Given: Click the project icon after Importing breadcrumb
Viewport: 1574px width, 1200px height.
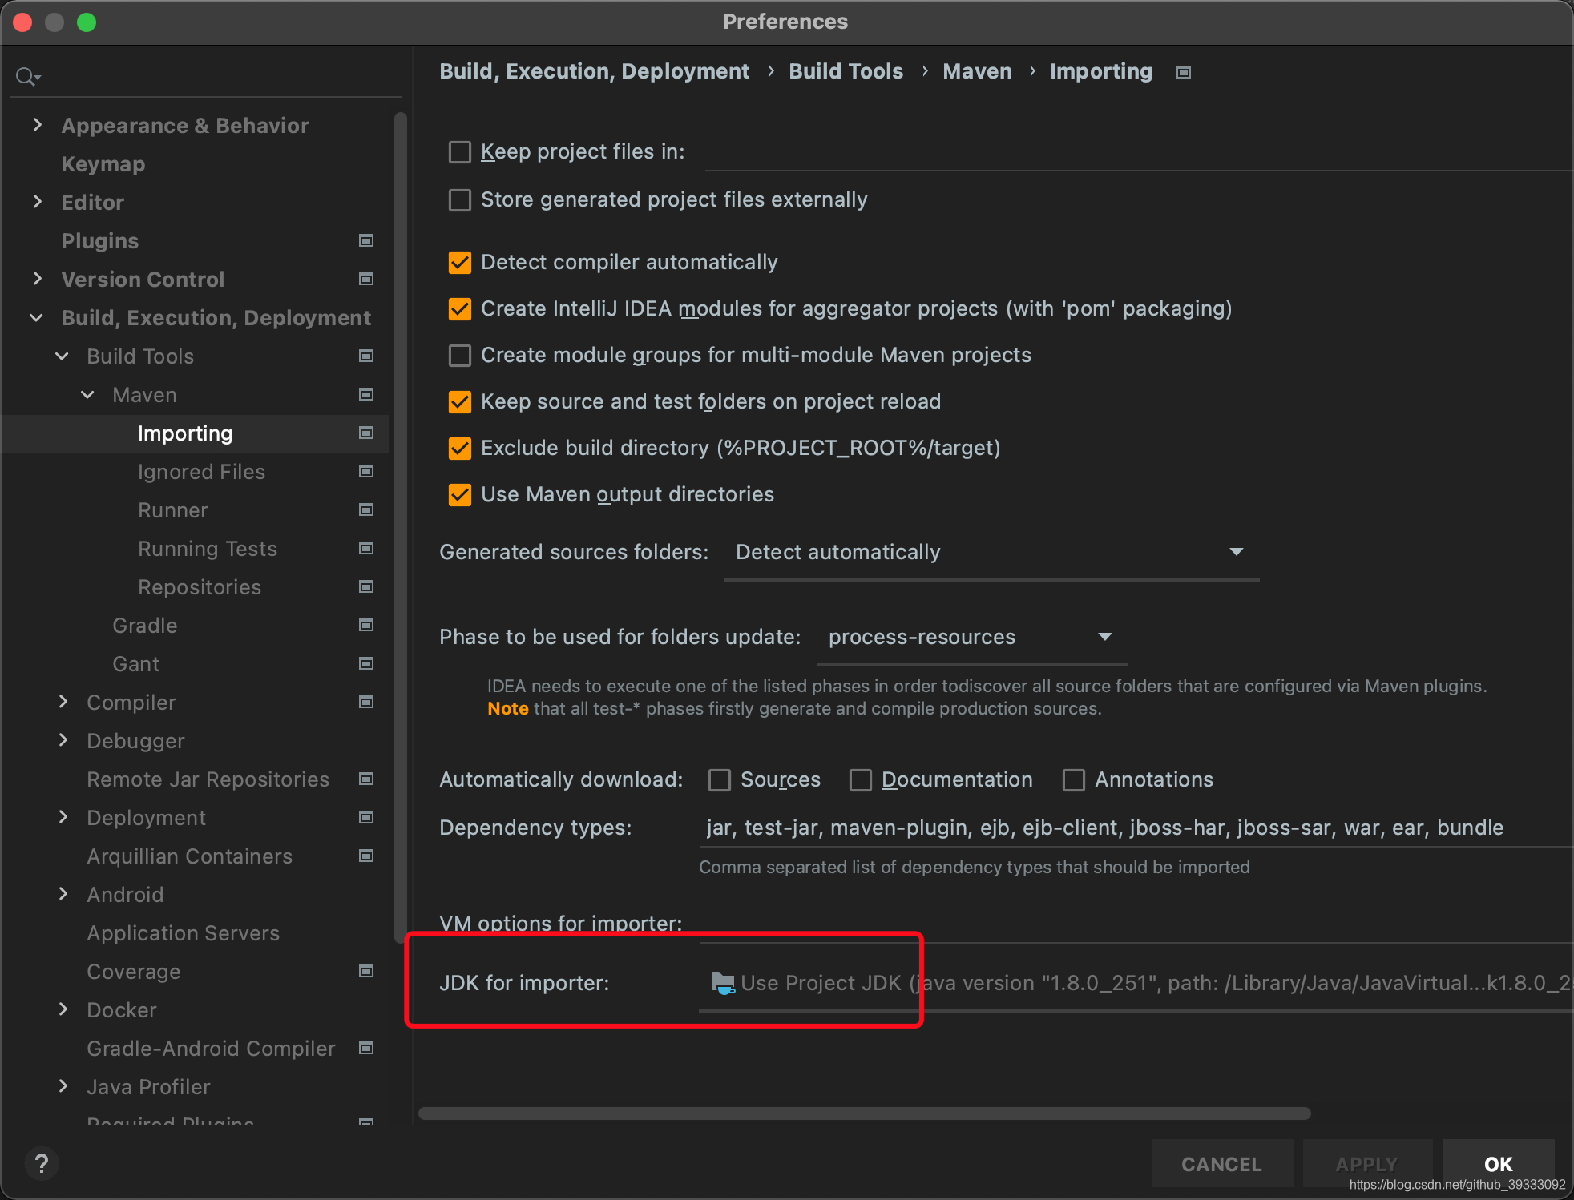Looking at the screenshot, I should tap(1184, 72).
